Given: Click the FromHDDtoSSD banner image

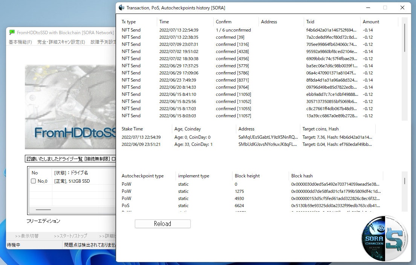Looking at the screenshot, I should coord(70,107).
